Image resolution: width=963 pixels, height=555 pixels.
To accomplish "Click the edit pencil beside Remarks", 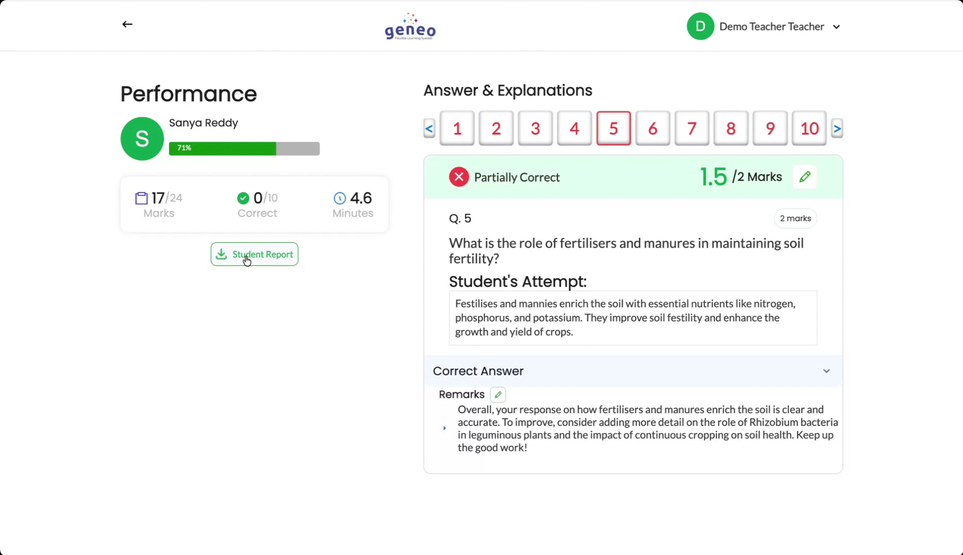I will [497, 394].
